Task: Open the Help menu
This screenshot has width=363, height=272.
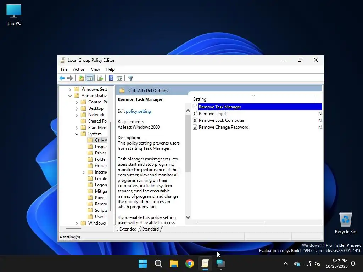Action: coord(110,69)
